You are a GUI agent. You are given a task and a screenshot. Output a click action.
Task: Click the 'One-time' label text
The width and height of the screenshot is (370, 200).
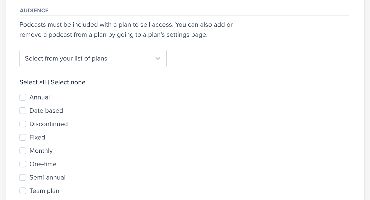[x=43, y=164]
